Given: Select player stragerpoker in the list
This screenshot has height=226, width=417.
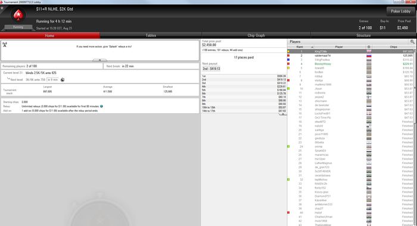Looking at the screenshot, I should coord(350,109).
